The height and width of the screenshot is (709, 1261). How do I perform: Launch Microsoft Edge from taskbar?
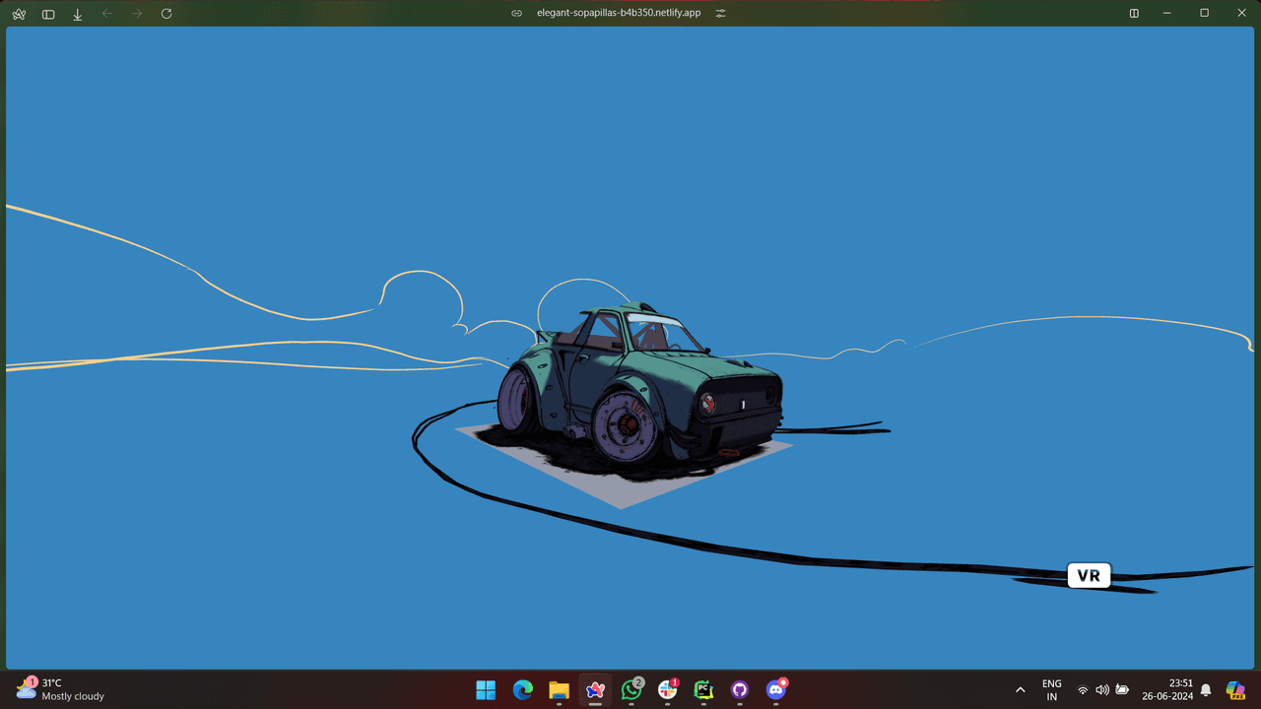(x=522, y=690)
